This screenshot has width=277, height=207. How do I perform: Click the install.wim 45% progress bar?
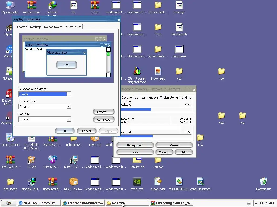(156, 109)
